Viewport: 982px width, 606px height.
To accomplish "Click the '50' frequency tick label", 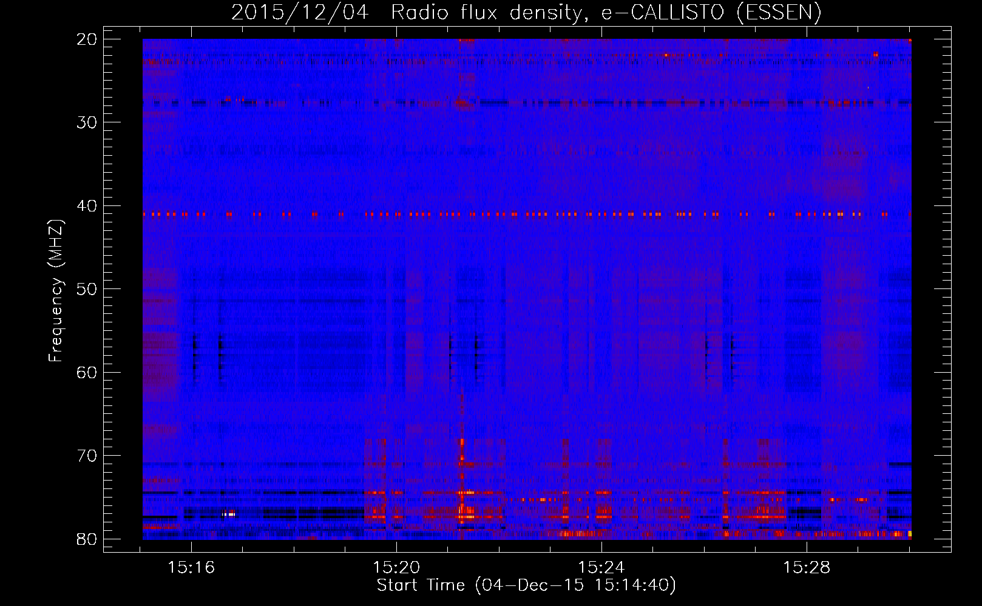I will point(87,289).
